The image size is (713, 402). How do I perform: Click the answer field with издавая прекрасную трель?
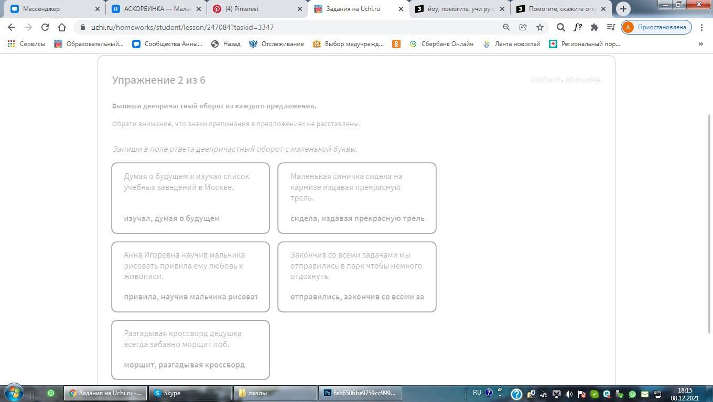(357, 218)
